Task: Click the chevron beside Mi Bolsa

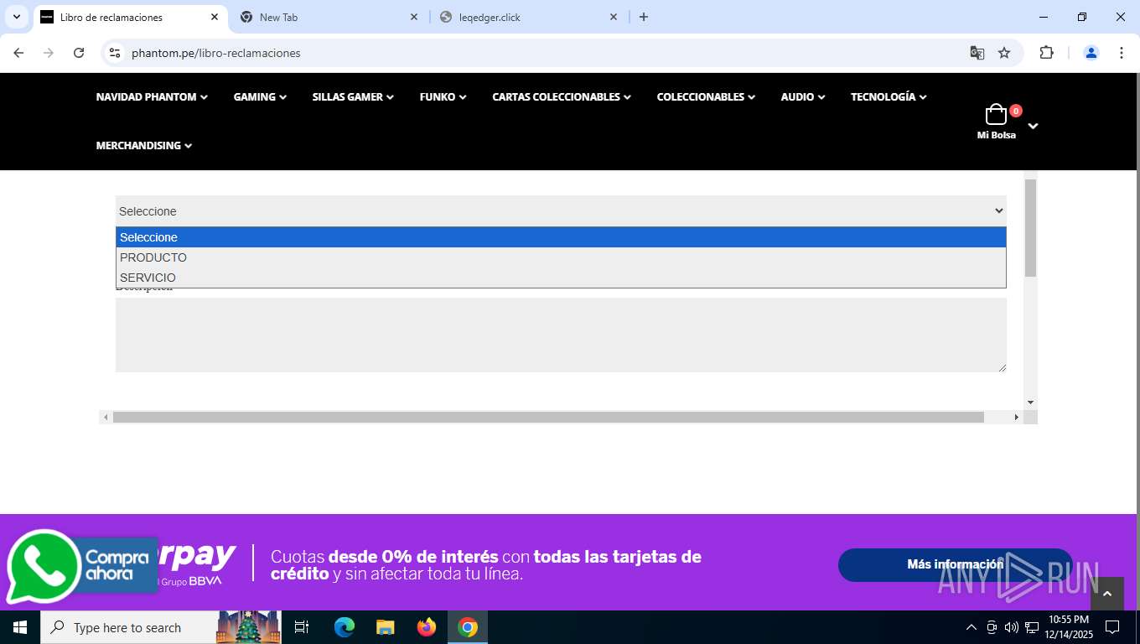Action: click(x=1033, y=126)
